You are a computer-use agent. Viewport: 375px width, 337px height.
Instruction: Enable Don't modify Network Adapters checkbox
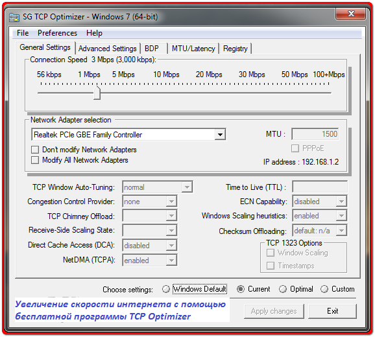pos(35,150)
